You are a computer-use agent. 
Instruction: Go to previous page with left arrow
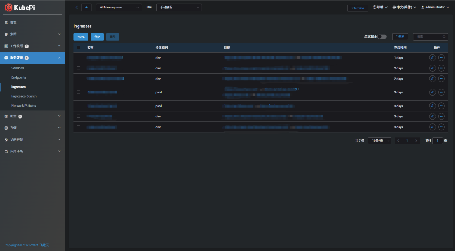[x=398, y=141]
